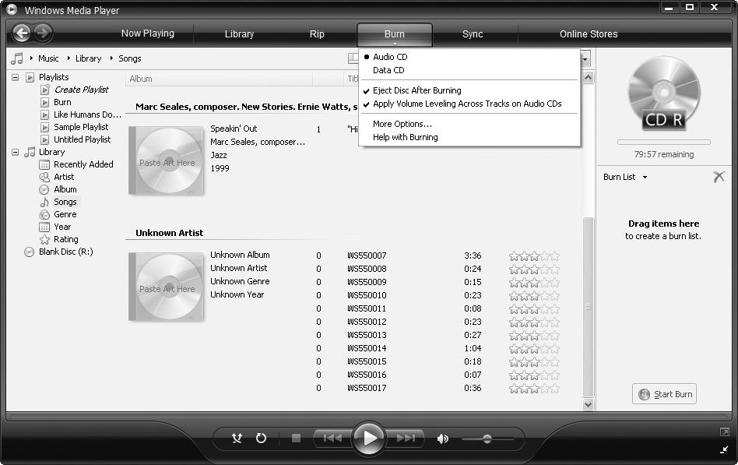The height and width of the screenshot is (465, 738).
Task: Click the CD R disc image
Action: click(663, 93)
